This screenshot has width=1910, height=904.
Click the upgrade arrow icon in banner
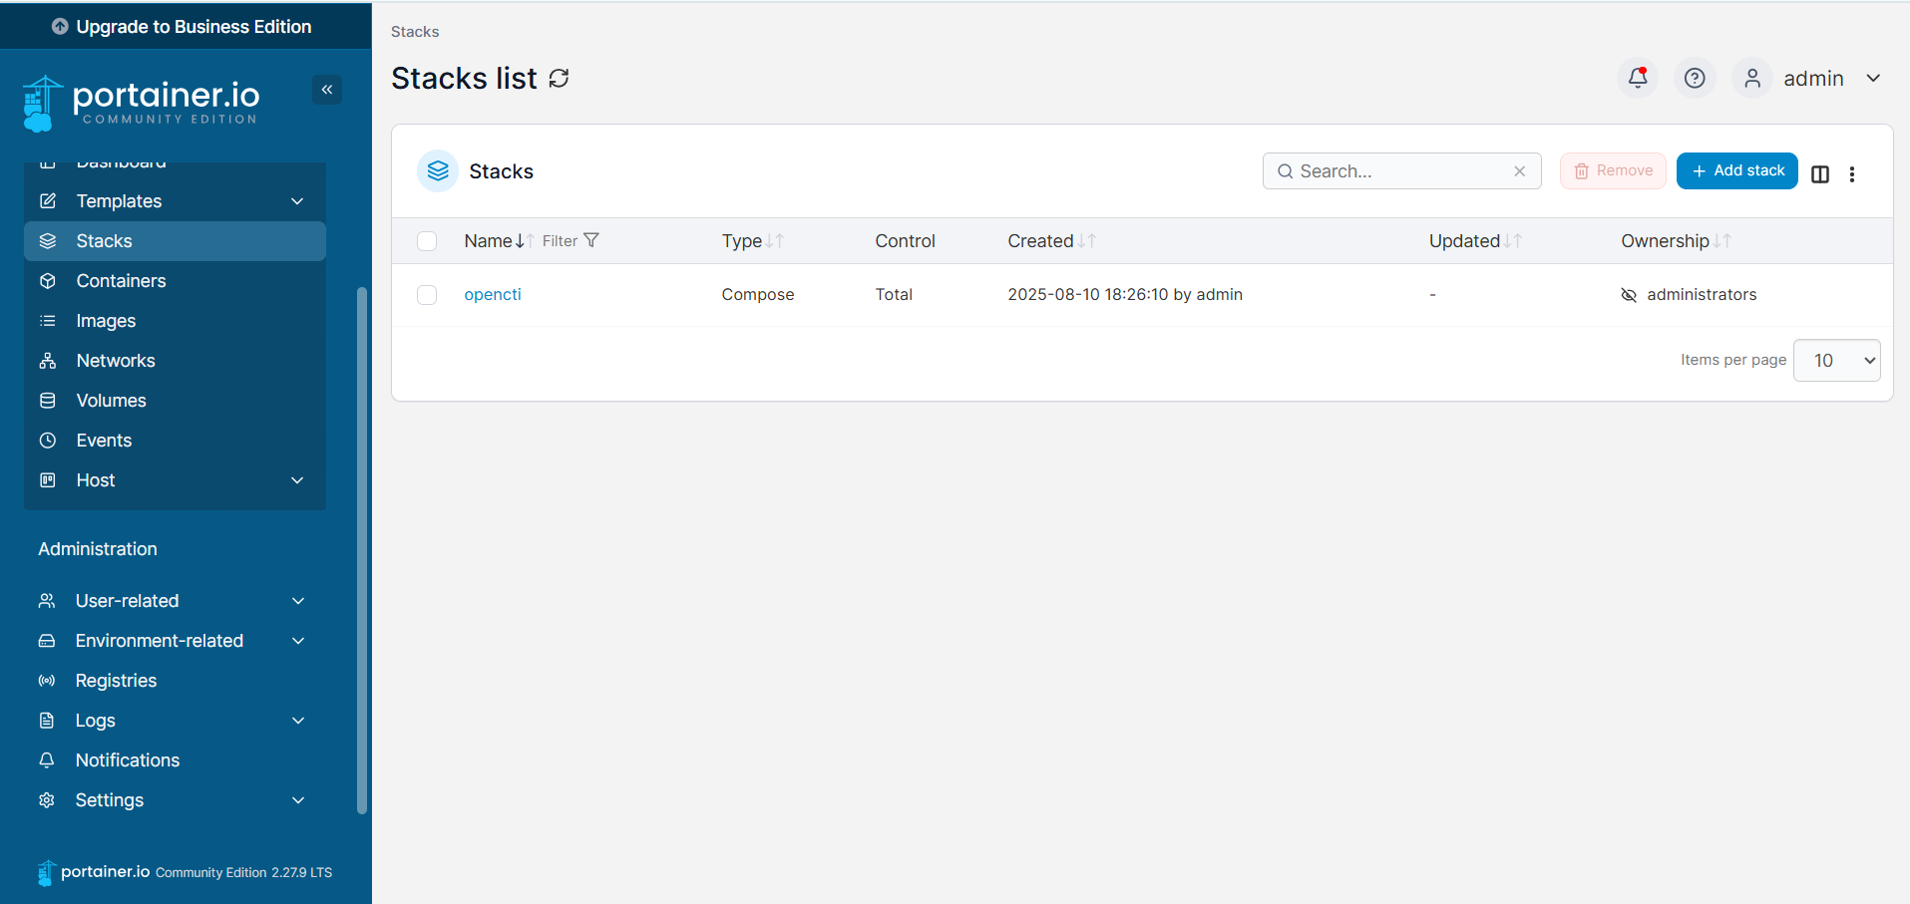[60, 27]
